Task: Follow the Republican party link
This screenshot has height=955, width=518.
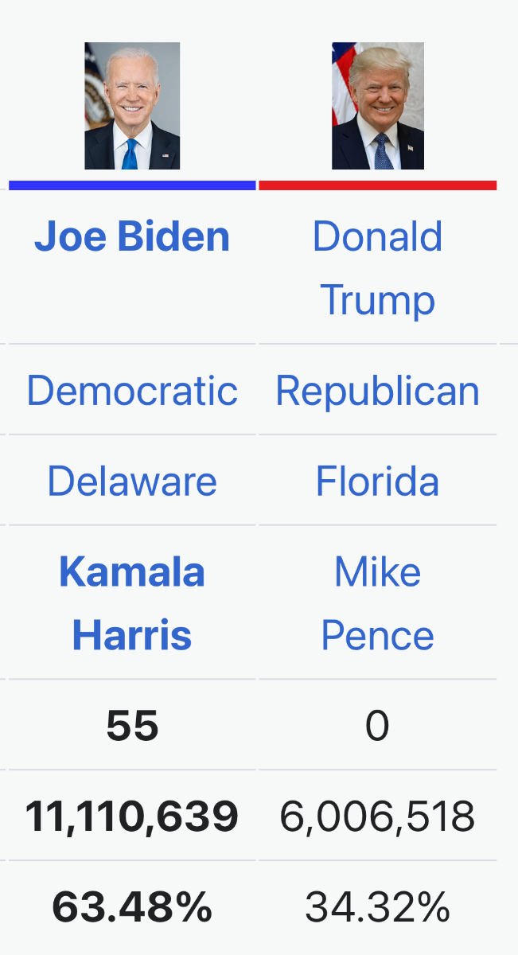Action: coord(378,391)
